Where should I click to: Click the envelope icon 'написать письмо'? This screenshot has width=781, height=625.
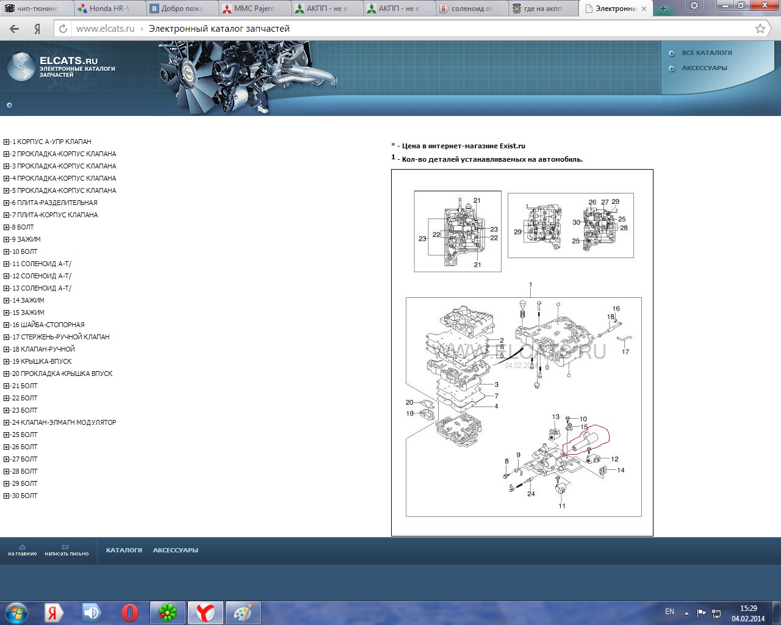point(66,547)
